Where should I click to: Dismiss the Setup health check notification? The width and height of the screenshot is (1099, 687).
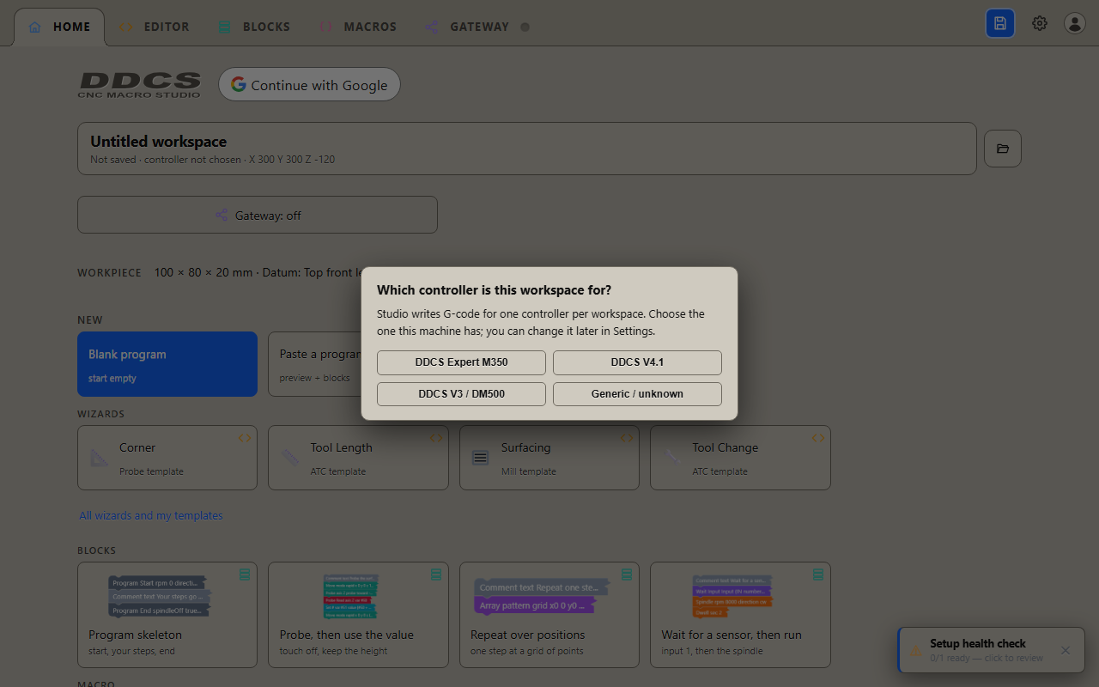tap(1066, 650)
